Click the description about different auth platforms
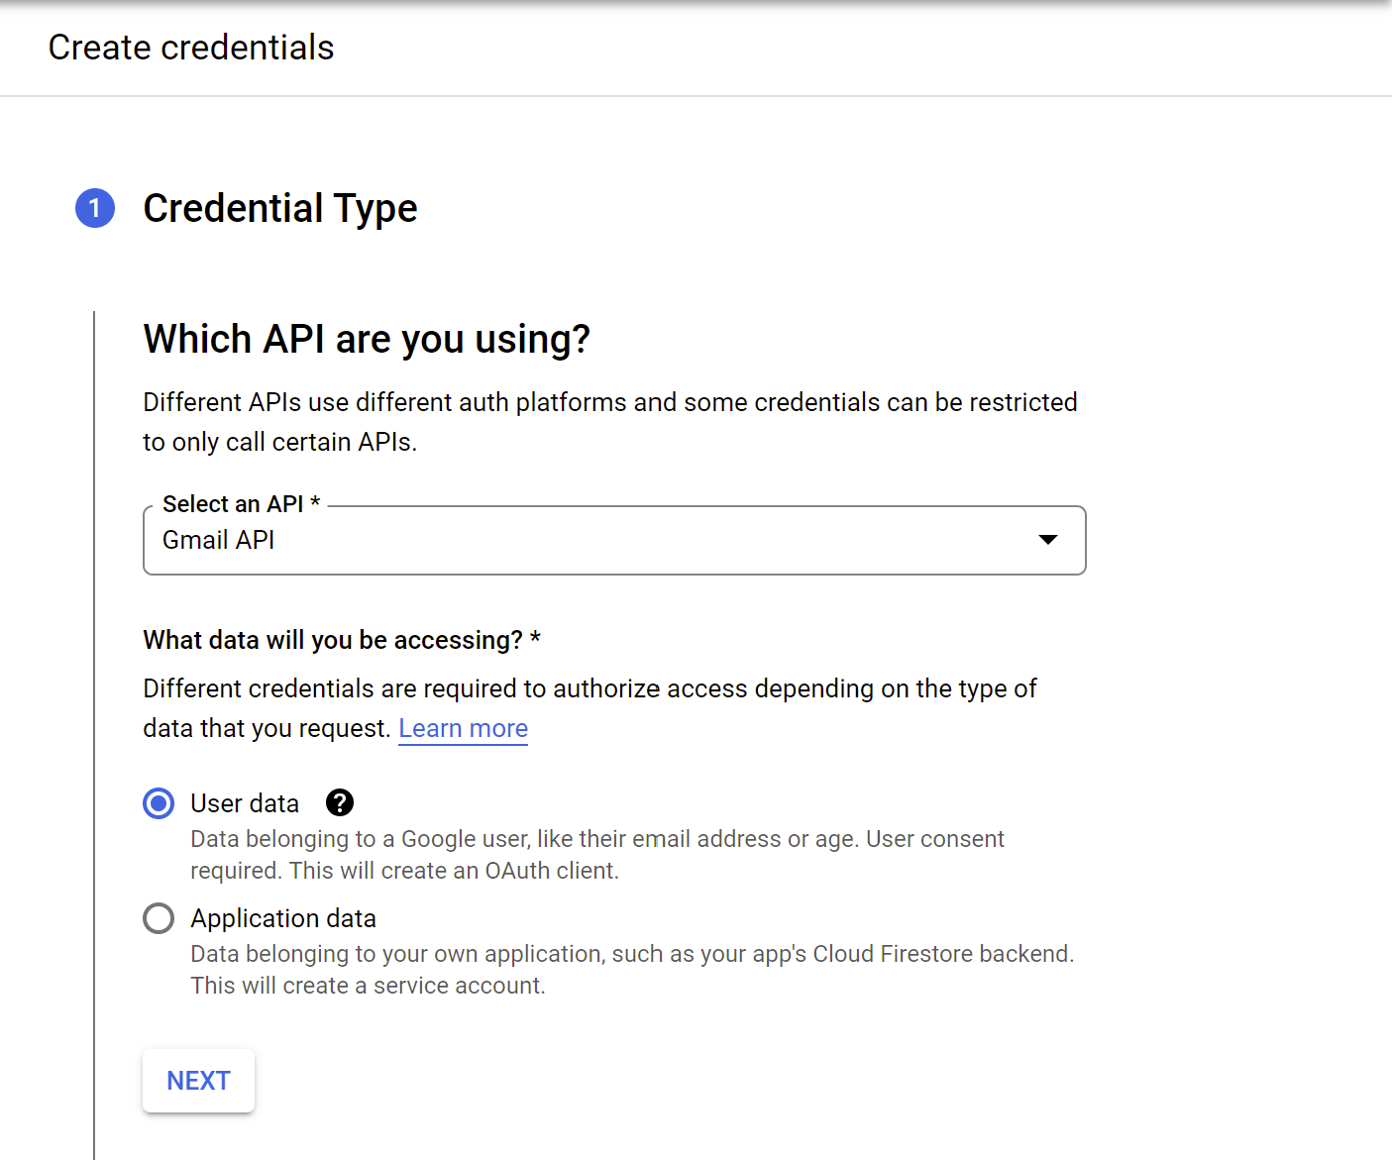1392x1160 pixels. pos(610,422)
